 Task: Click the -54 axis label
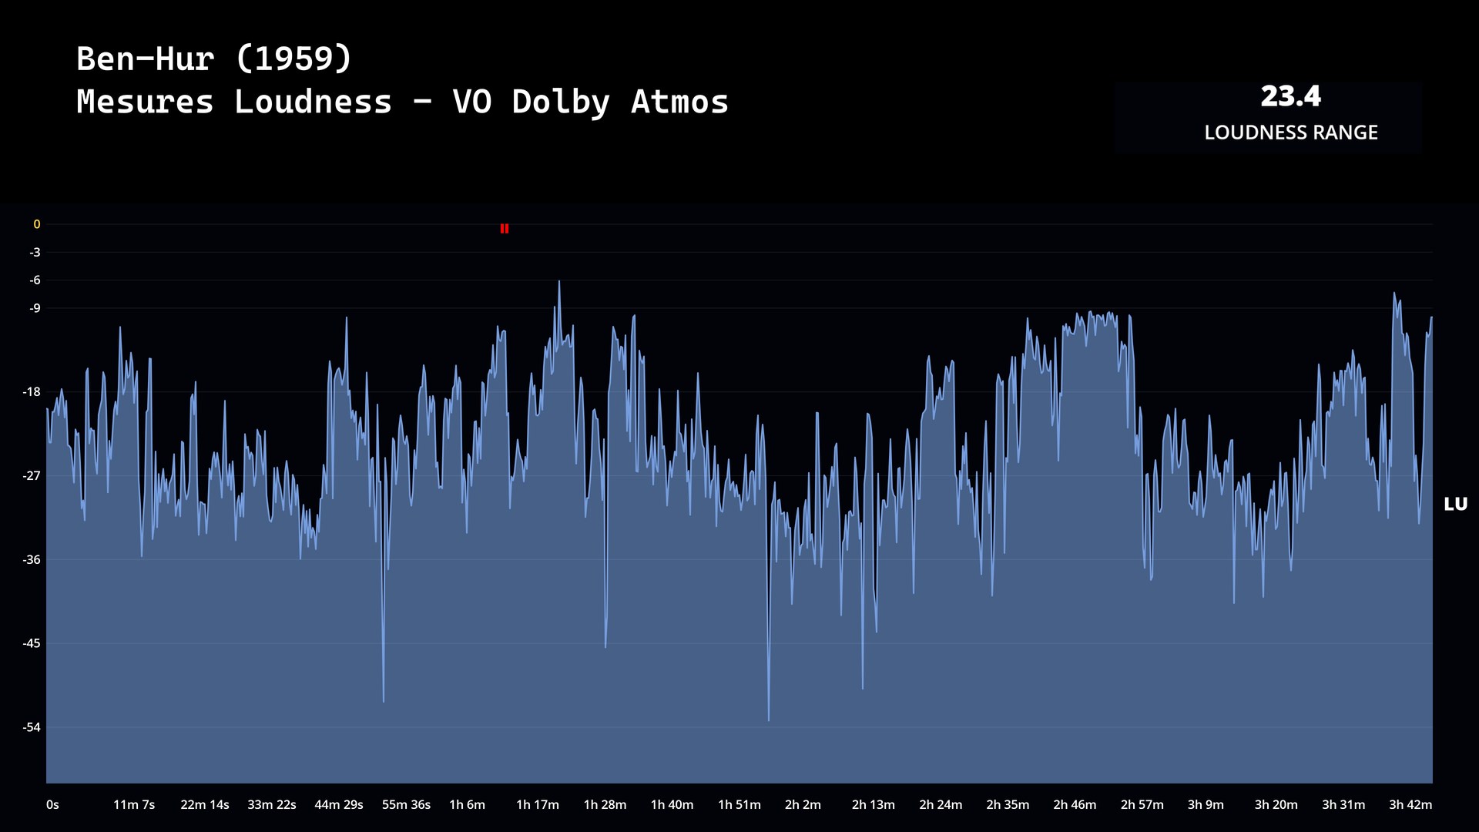(32, 727)
